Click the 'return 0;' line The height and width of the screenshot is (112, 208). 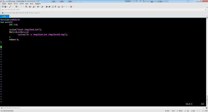pyautogui.click(x=14, y=39)
